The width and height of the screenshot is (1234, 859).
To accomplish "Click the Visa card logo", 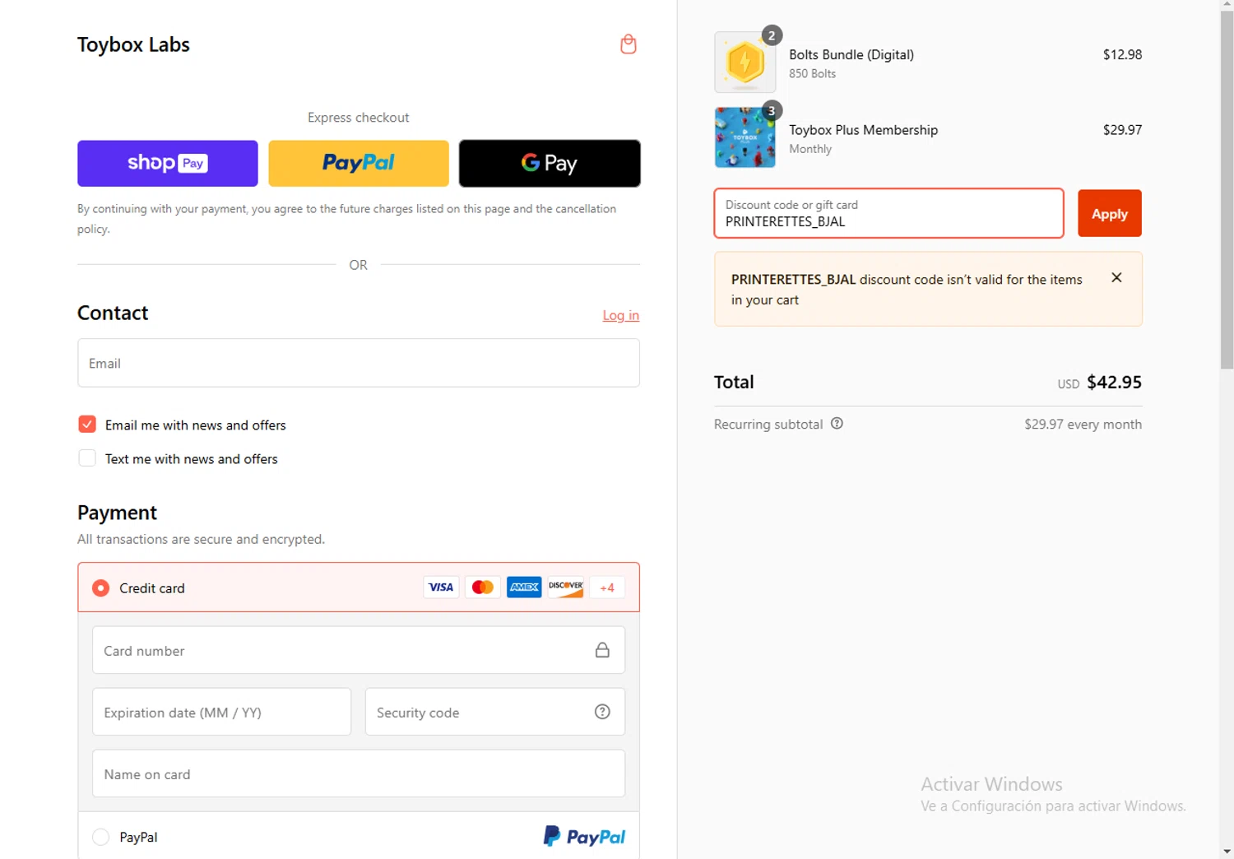I will pos(441,587).
